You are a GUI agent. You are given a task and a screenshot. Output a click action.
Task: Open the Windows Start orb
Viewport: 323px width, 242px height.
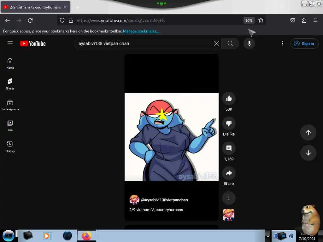coord(8,236)
